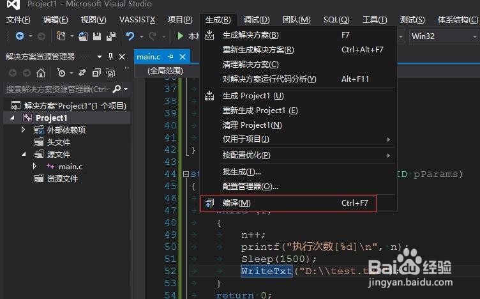
Task: Open the 编辑(E) menu
Action: click(x=56, y=20)
